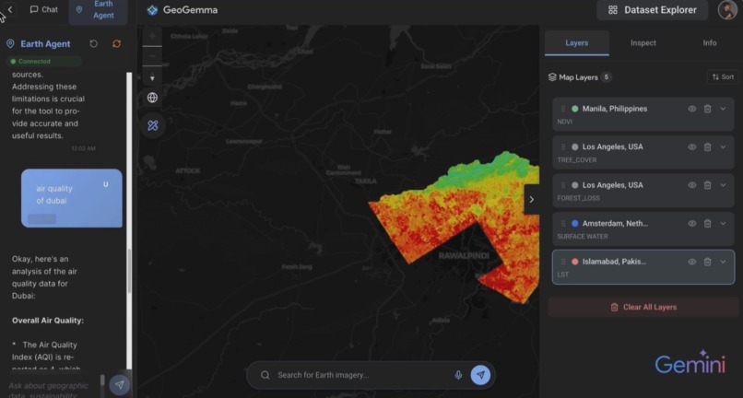Click drag handle of TREE_COVER layer
This screenshot has height=398, width=743.
[563, 147]
